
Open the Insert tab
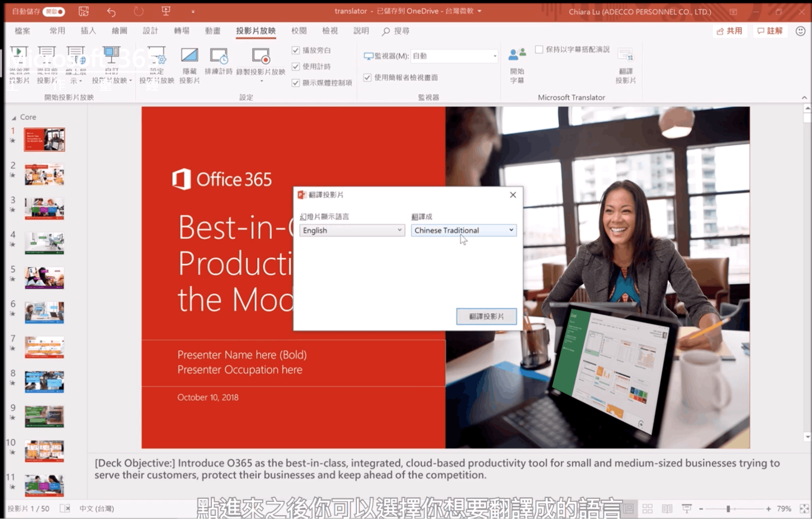[x=88, y=31]
